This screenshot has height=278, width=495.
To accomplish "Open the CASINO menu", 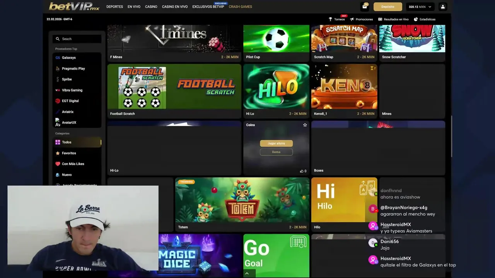I will [x=151, y=7].
